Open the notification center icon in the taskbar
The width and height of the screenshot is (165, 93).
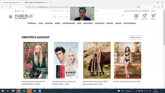162,91
